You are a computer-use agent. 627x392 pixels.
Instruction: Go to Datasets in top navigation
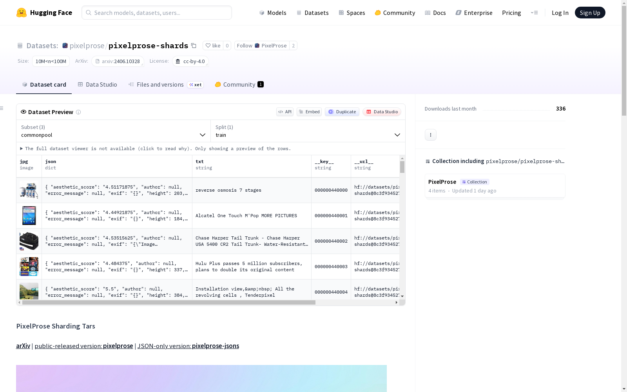312,13
